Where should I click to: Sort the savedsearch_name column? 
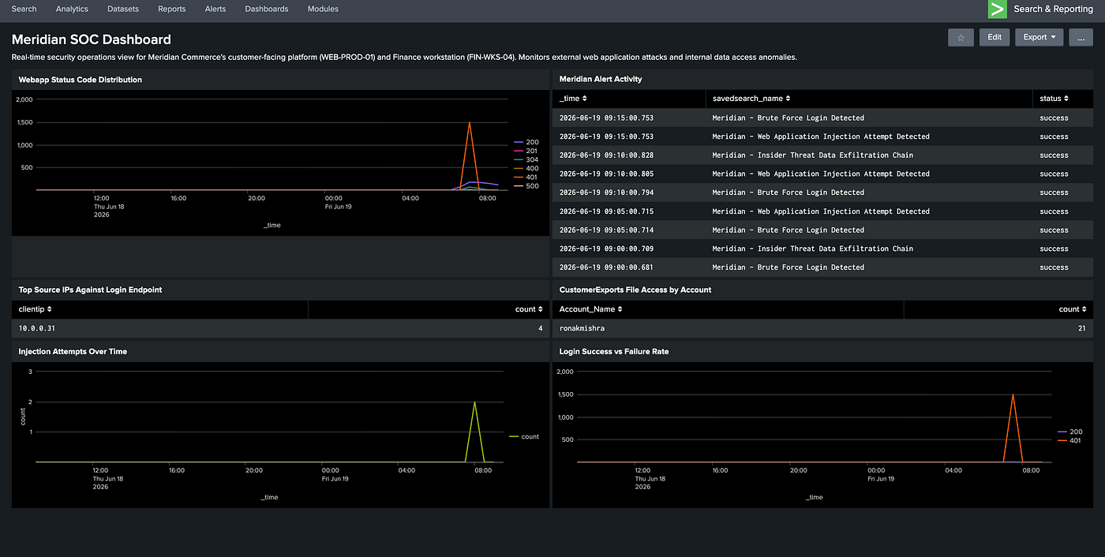[751, 99]
